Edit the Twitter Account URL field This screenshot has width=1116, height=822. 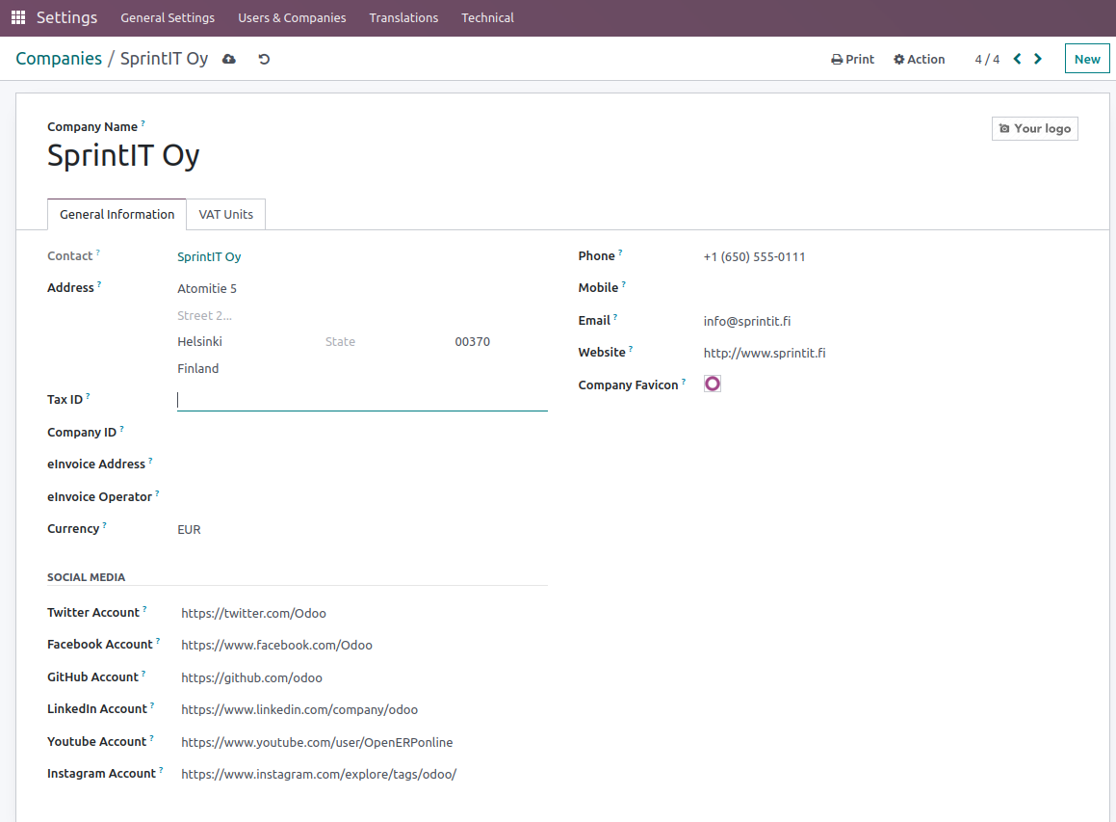364,613
